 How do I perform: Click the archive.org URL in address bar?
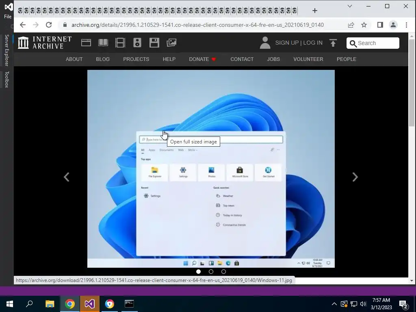point(197,25)
